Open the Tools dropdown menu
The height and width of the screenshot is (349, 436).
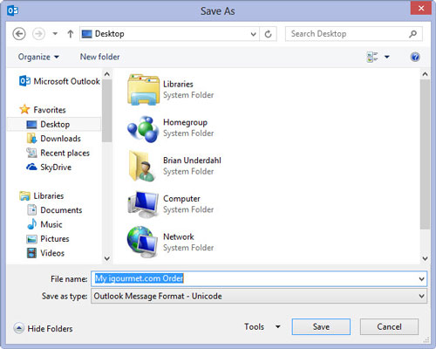[262, 326]
